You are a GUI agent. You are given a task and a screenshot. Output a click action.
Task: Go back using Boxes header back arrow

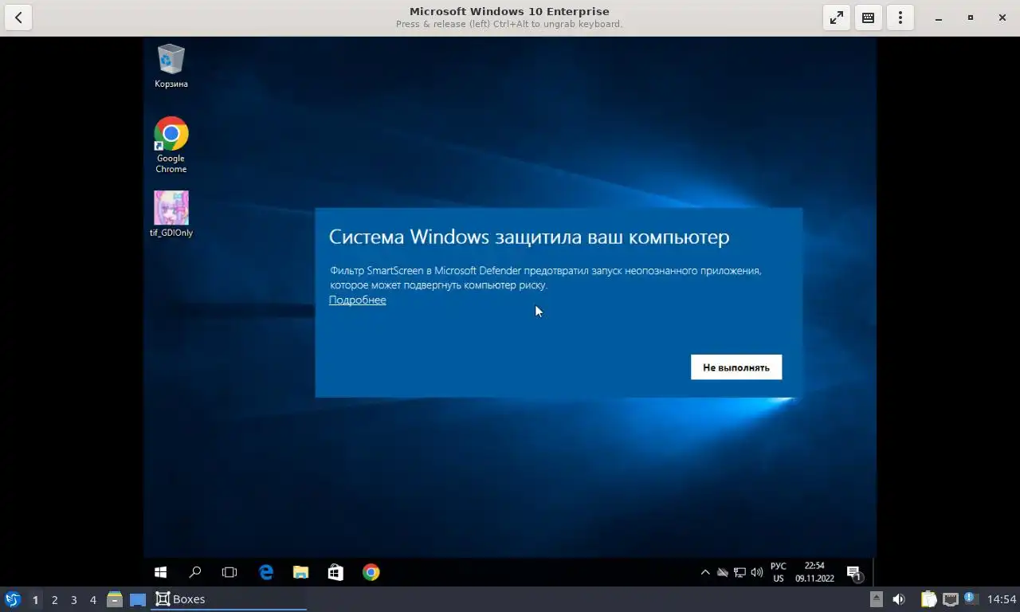pos(18,18)
